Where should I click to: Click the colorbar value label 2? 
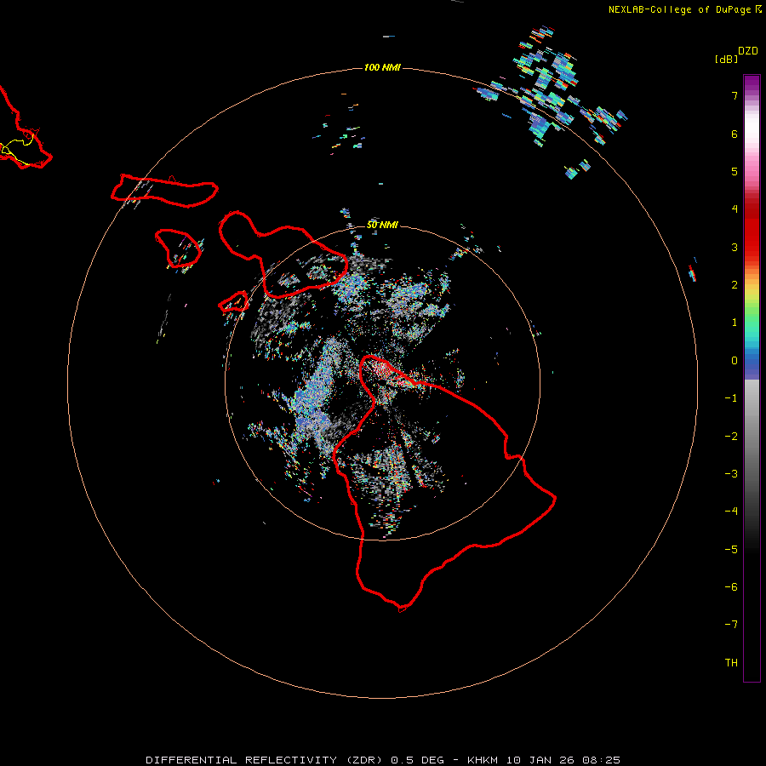[x=735, y=285]
